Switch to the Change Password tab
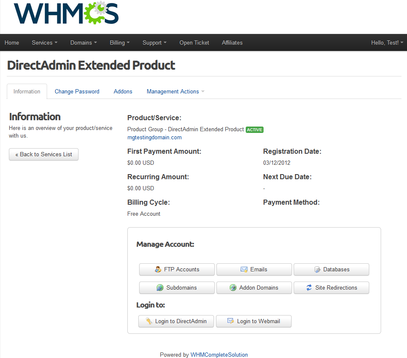The width and height of the screenshot is (407, 358). click(x=77, y=92)
